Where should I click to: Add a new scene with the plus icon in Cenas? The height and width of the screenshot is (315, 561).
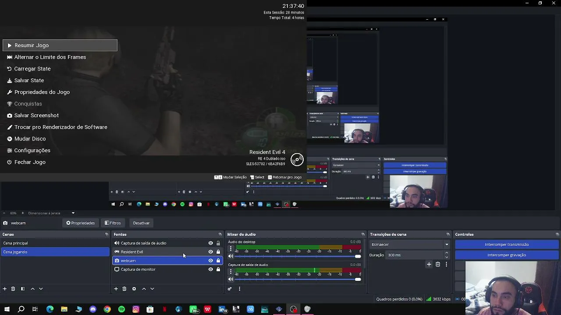click(x=5, y=289)
